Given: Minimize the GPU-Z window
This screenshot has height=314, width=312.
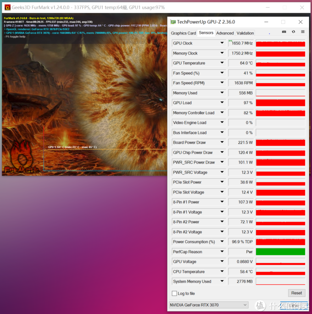Looking at the screenshot, I should [266, 22].
